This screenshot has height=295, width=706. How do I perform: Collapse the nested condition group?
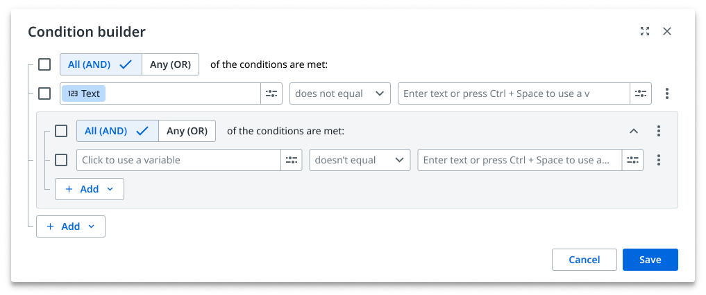(x=634, y=131)
